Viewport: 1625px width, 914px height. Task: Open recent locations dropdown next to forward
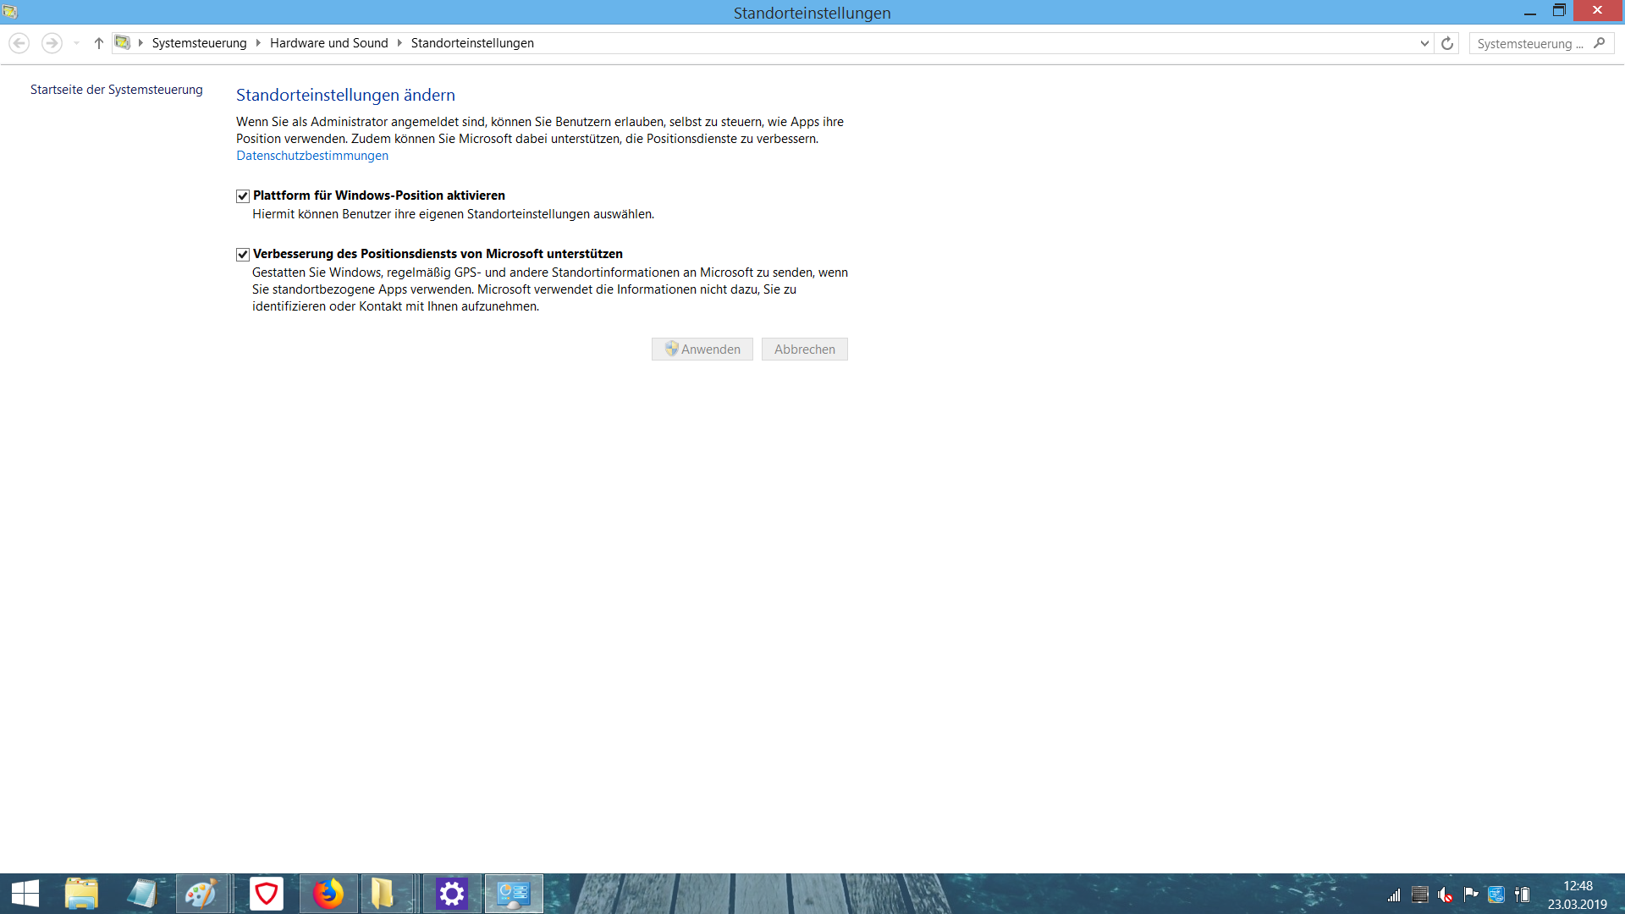point(76,43)
